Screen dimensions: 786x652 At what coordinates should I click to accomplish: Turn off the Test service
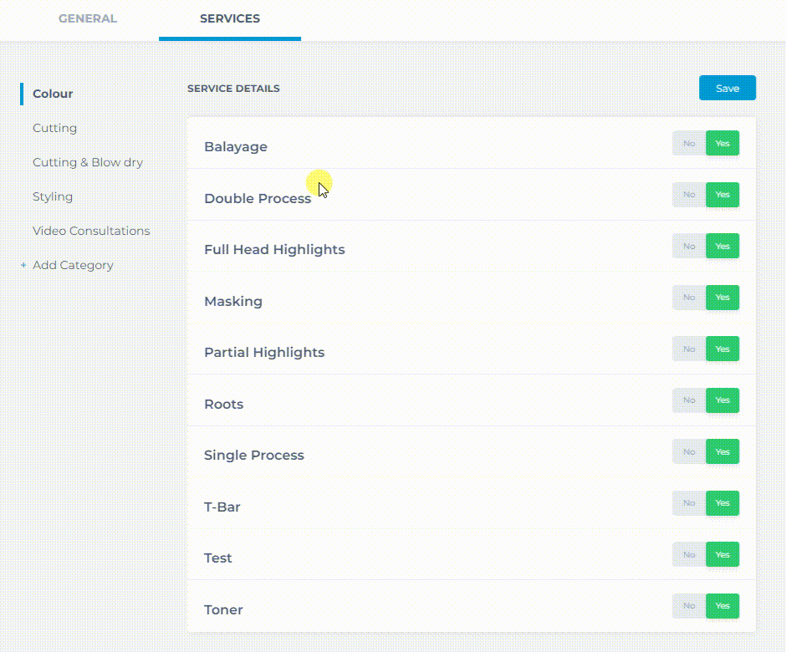(x=689, y=554)
